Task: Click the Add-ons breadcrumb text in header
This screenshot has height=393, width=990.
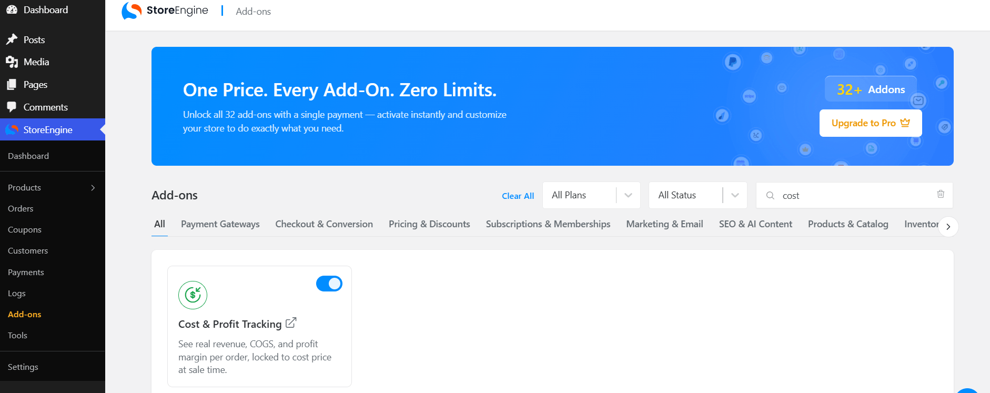Action: point(253,12)
